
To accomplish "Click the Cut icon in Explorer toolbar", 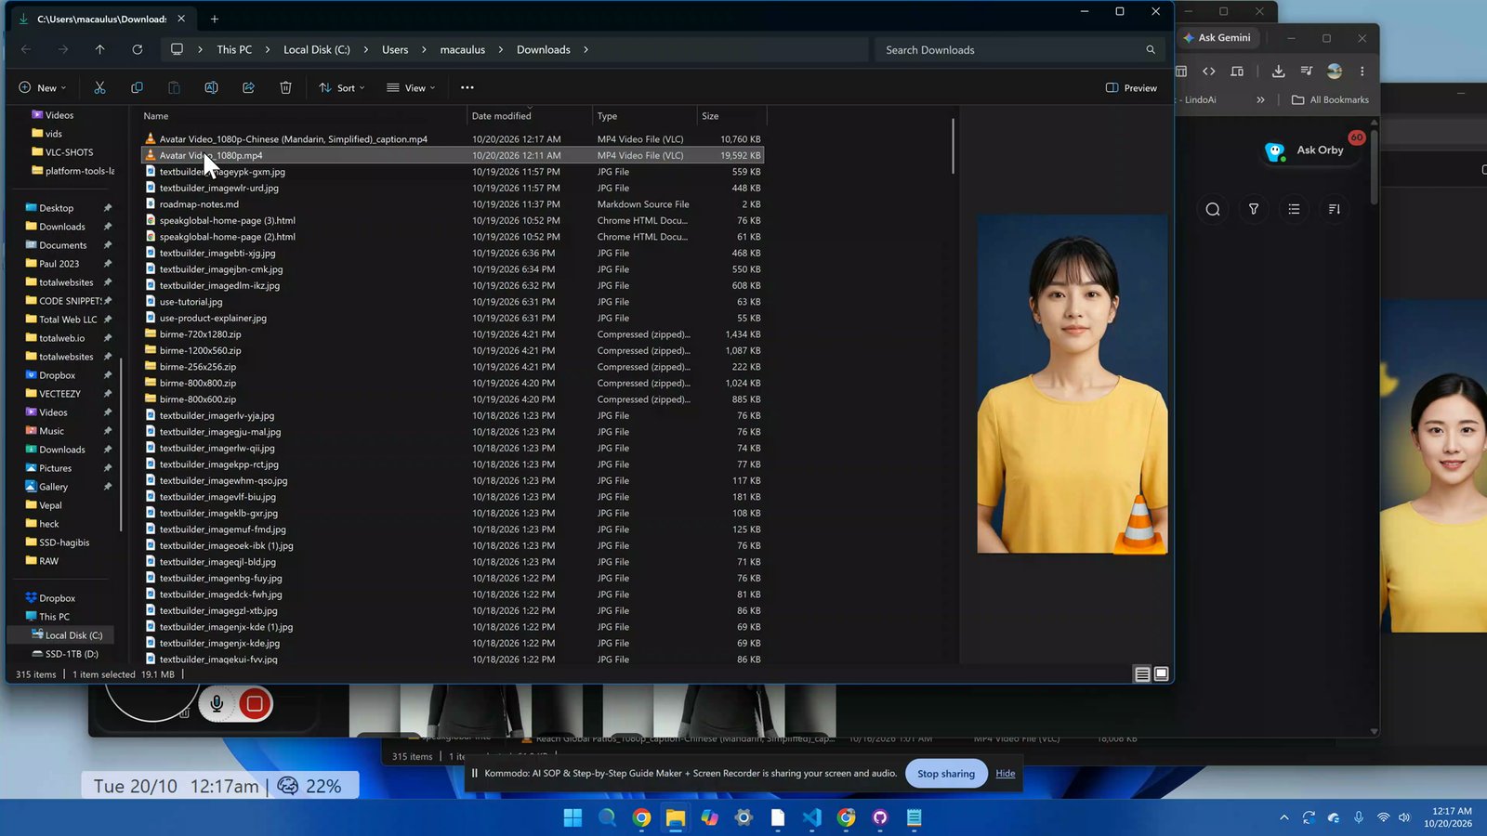I will [x=99, y=87].
